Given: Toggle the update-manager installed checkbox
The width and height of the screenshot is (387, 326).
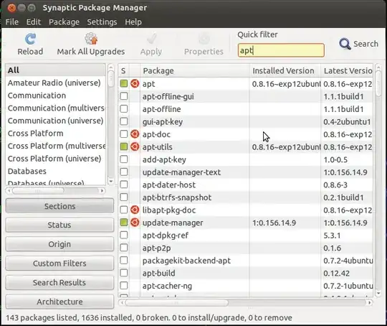Looking at the screenshot, I should coord(124,223).
